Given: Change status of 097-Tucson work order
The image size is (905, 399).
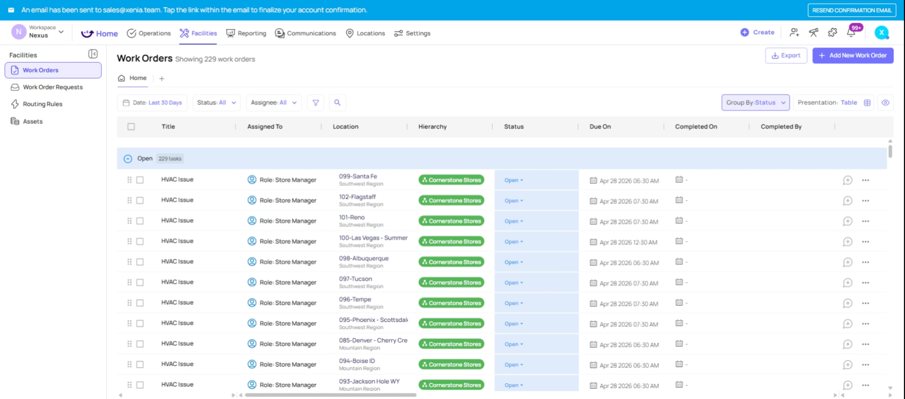Looking at the screenshot, I should click(x=513, y=283).
